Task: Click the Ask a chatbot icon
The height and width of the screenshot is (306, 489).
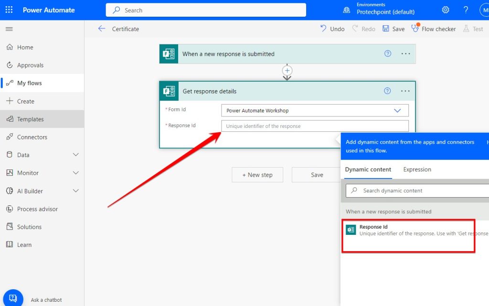Action: [x=13, y=297]
